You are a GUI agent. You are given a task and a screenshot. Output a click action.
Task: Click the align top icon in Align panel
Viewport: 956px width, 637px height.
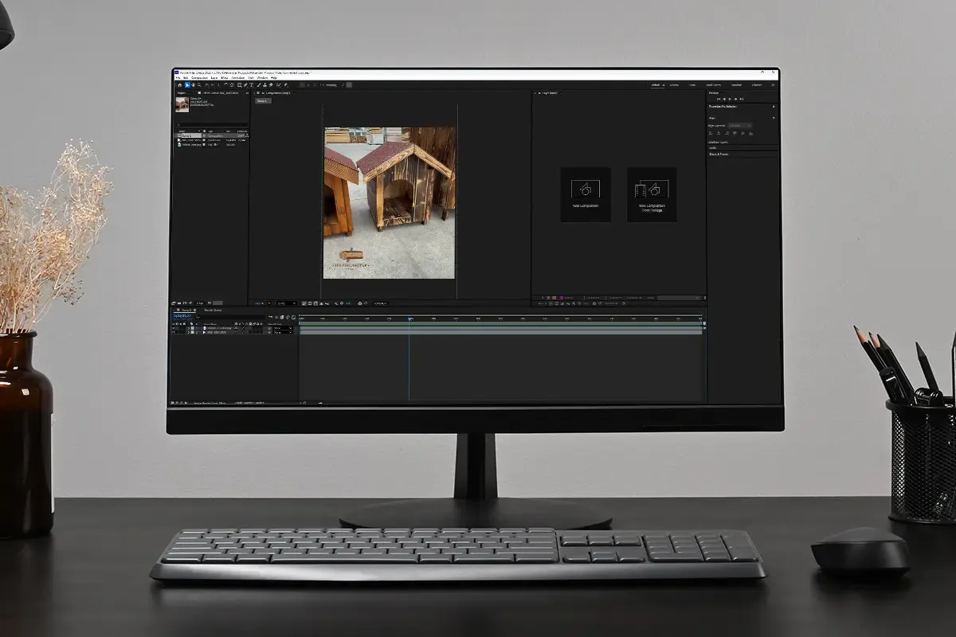tap(735, 133)
